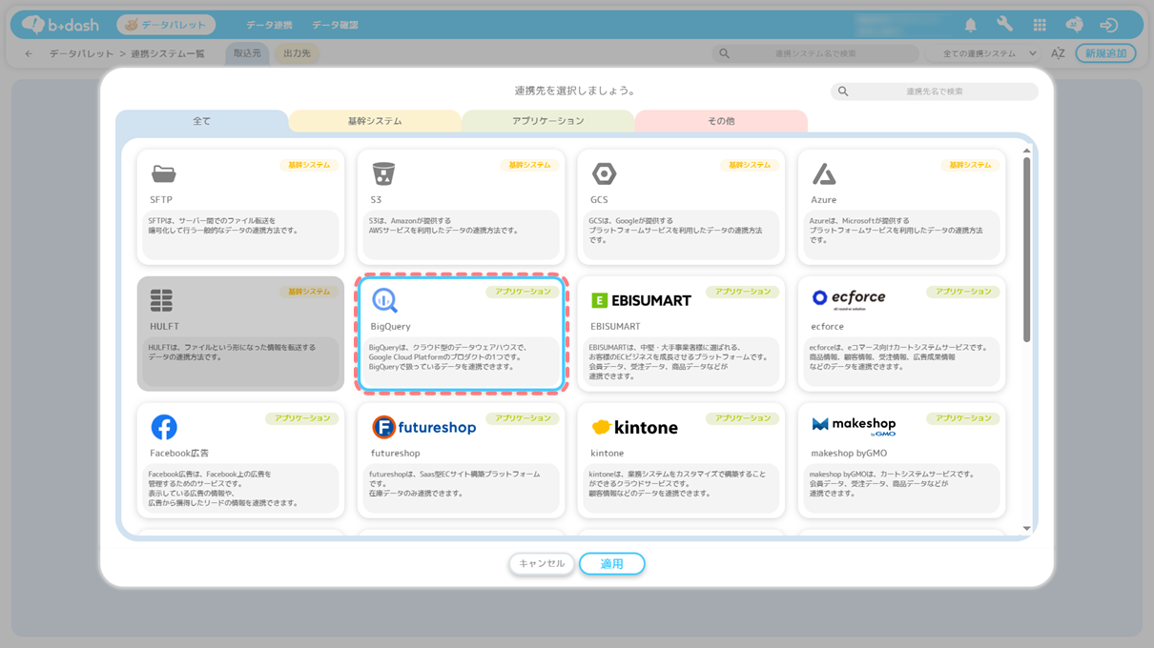Click the logout arrow icon
Image resolution: width=1154 pixels, height=648 pixels.
click(1108, 26)
